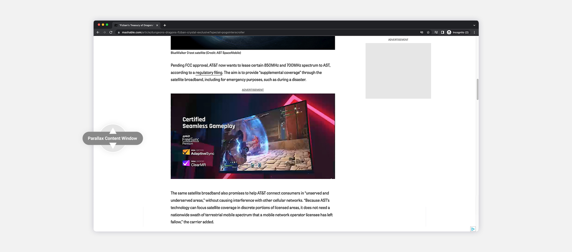The height and width of the screenshot is (252, 572).
Task: Open the media controls icon
Action: 436,32
